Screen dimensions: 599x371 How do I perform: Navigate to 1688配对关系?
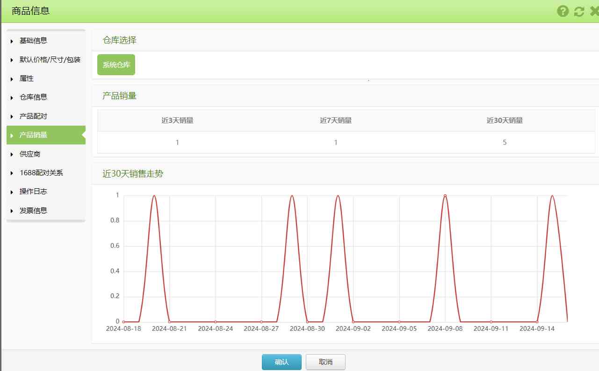(x=41, y=173)
